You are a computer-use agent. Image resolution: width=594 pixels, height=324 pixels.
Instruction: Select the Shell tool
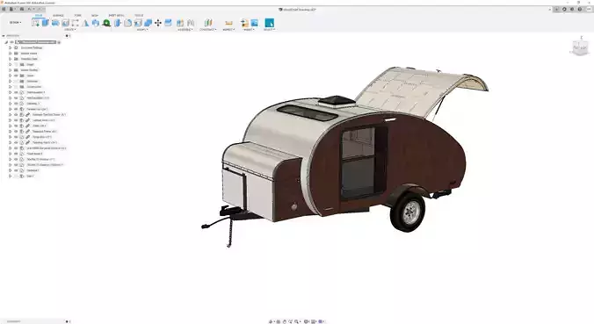coord(138,23)
